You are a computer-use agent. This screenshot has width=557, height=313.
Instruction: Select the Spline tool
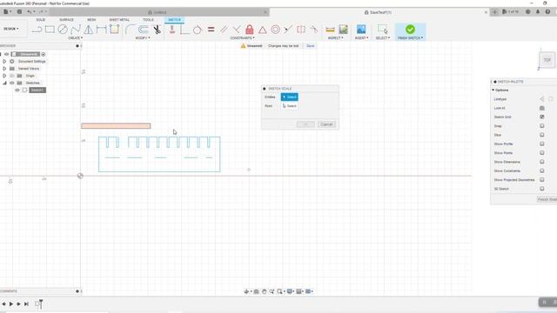click(x=76, y=30)
